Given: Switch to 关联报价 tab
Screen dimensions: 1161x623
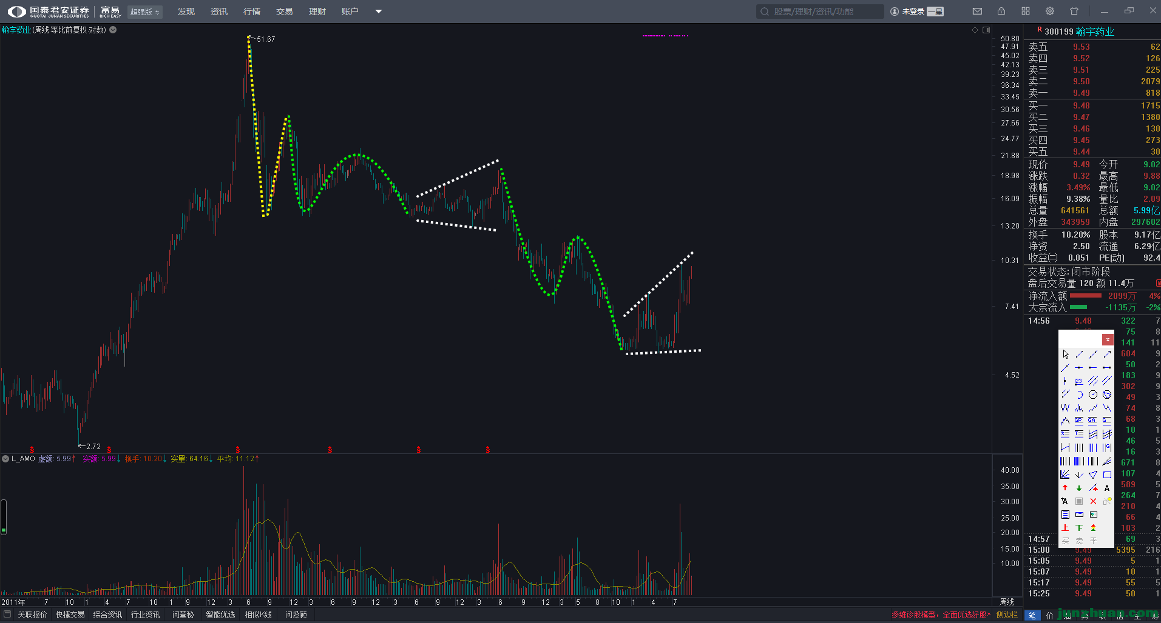Looking at the screenshot, I should click(32, 615).
